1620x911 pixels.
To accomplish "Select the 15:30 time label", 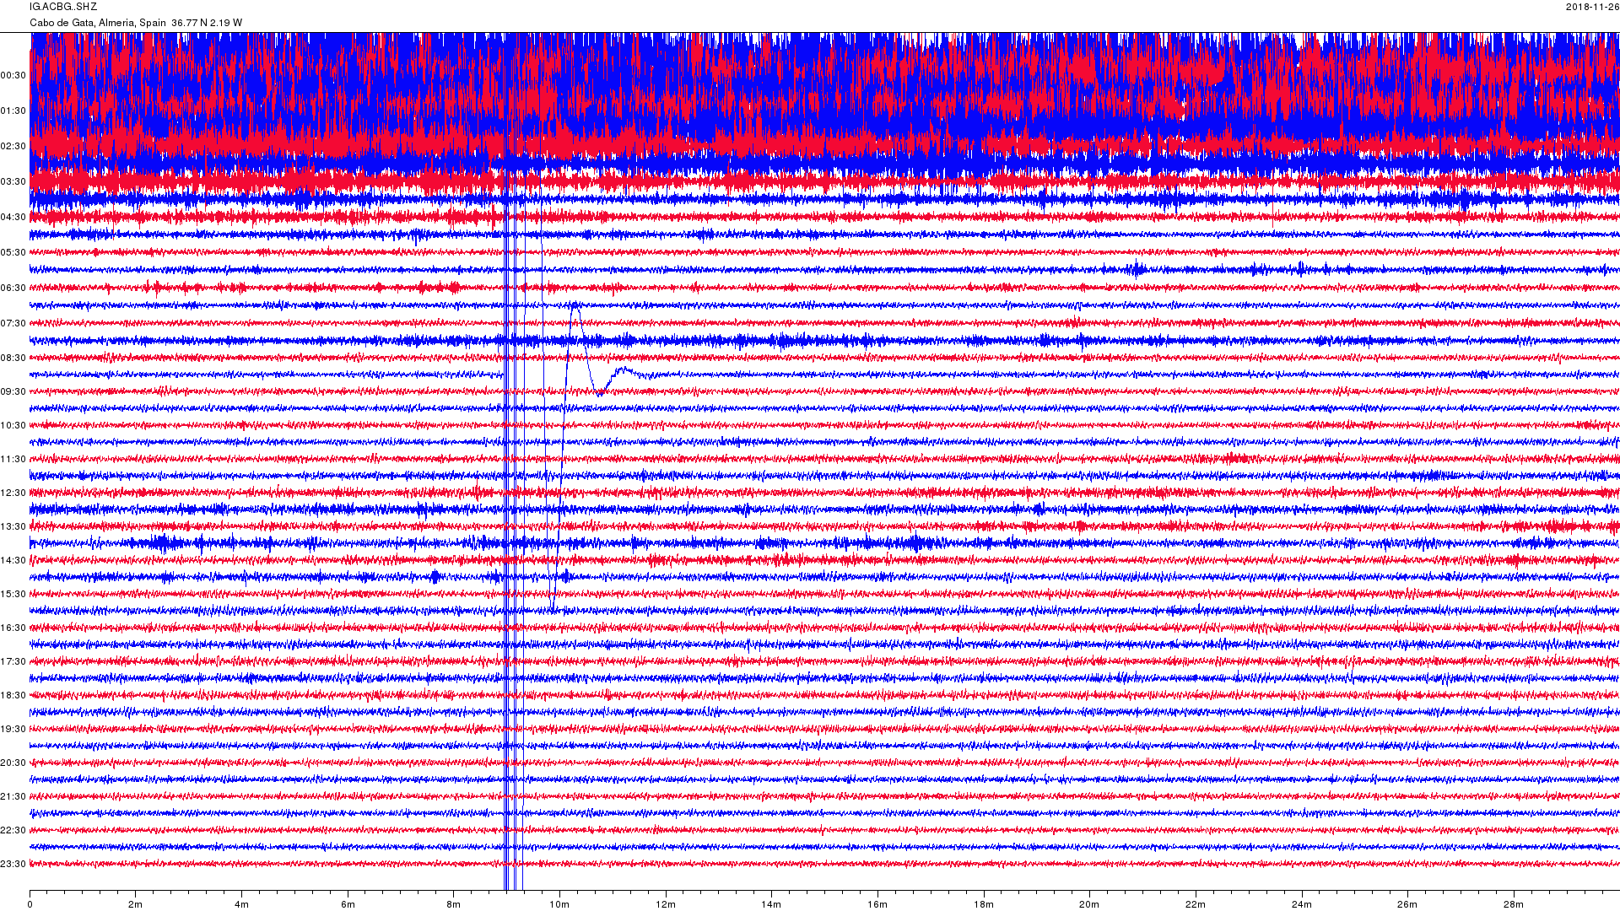I will (x=13, y=595).
